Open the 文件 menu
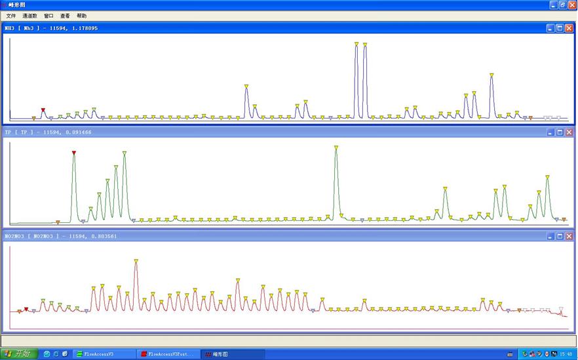This screenshot has width=578, height=360. [11, 16]
